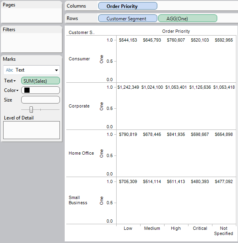Click the $760,607 value
Screen dimensions: 238x243
pos(176,40)
